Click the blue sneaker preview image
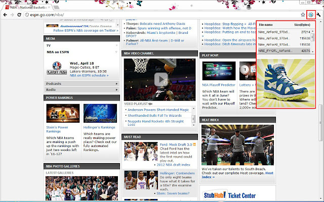324x202 pixels. click(x=286, y=83)
